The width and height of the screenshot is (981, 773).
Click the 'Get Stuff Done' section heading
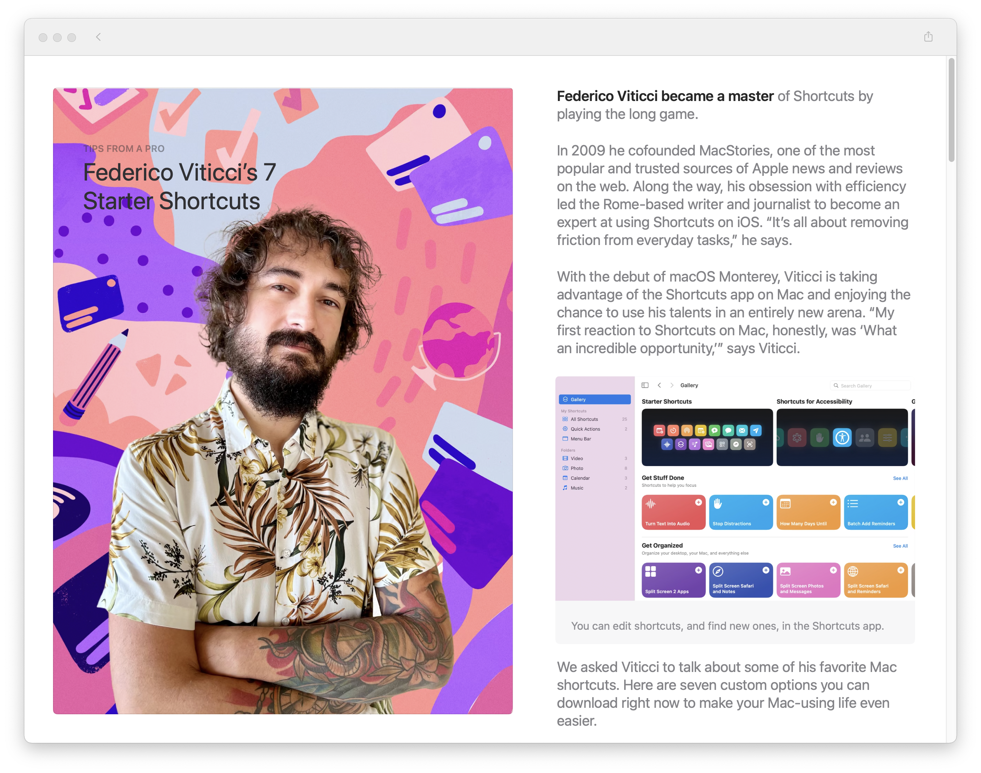[662, 478]
